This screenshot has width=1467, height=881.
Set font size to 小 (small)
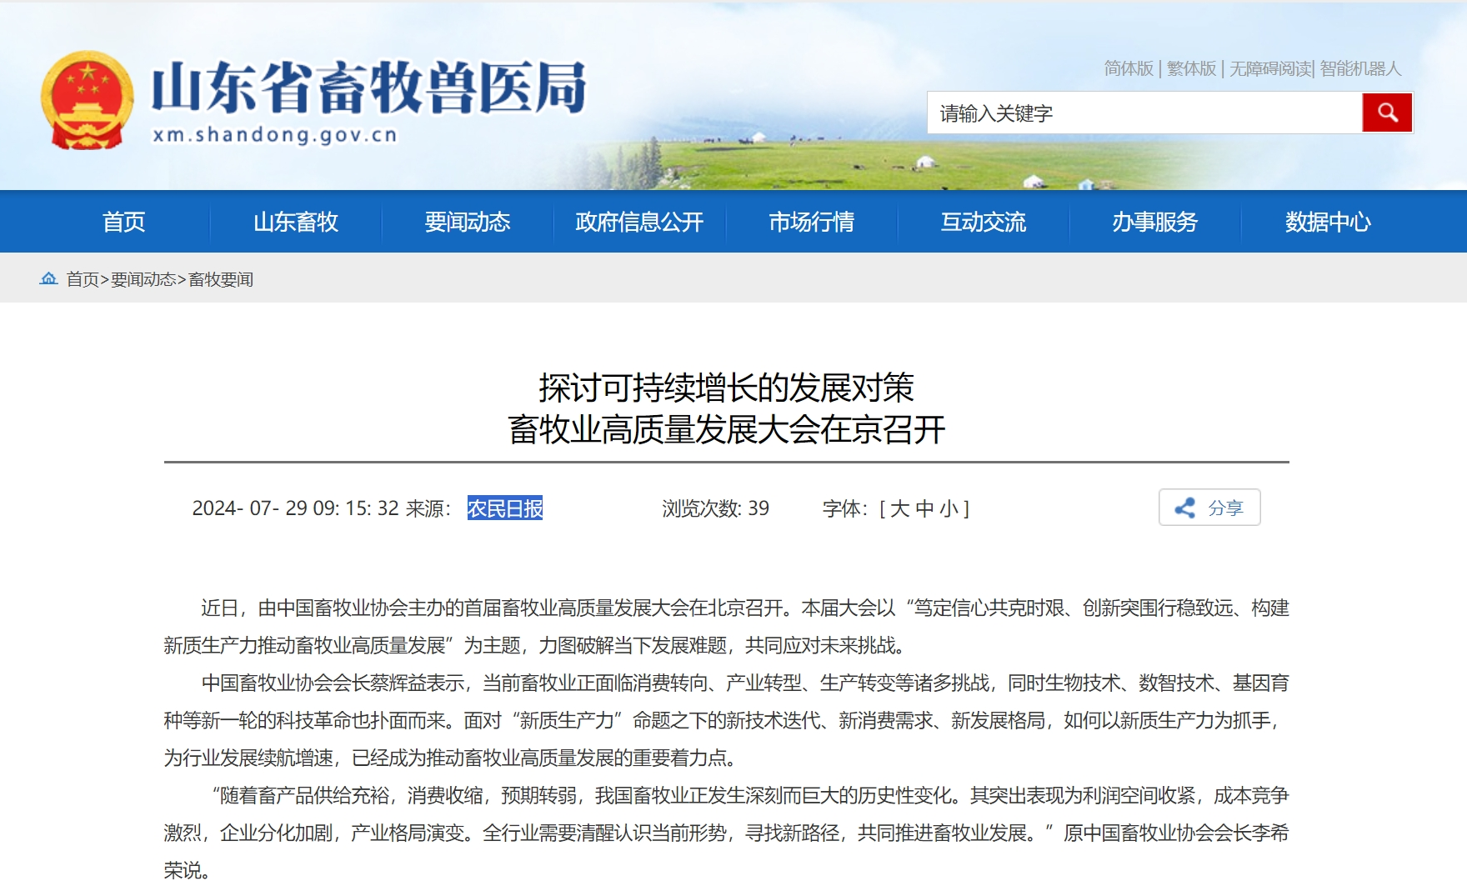point(949,508)
